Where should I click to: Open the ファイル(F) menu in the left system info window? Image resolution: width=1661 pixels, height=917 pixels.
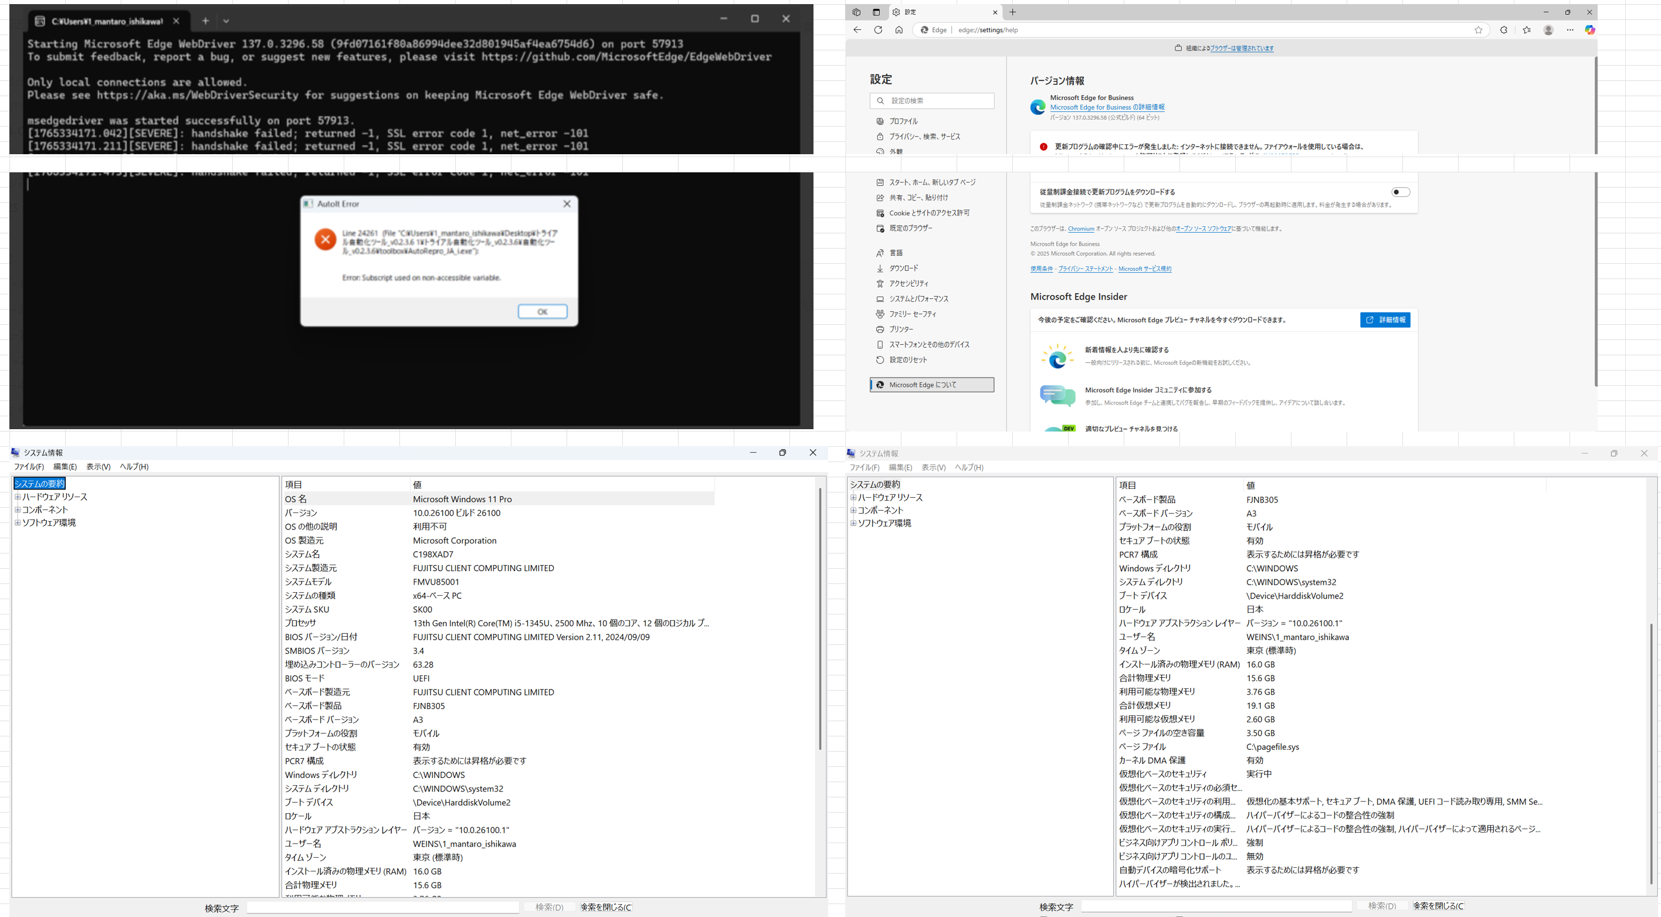pos(29,467)
